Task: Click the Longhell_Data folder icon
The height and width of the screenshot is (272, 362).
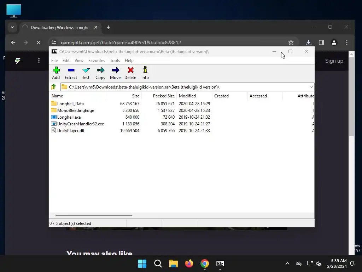Action: point(54,103)
